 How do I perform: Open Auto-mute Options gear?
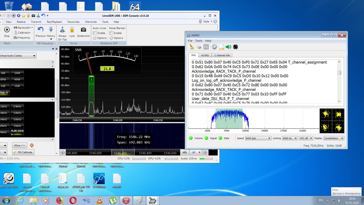pyautogui.click(x=100, y=38)
